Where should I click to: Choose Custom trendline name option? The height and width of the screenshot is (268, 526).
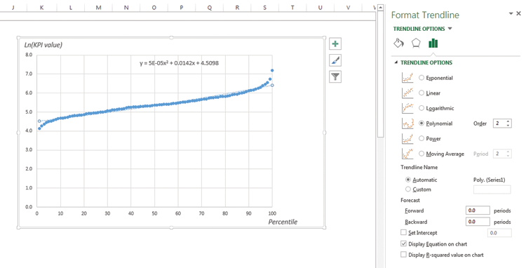(x=408, y=189)
